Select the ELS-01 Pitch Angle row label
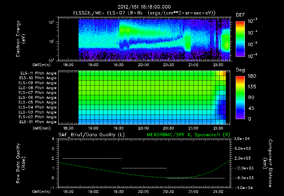This screenshot has width=284, height=196. point(38,122)
